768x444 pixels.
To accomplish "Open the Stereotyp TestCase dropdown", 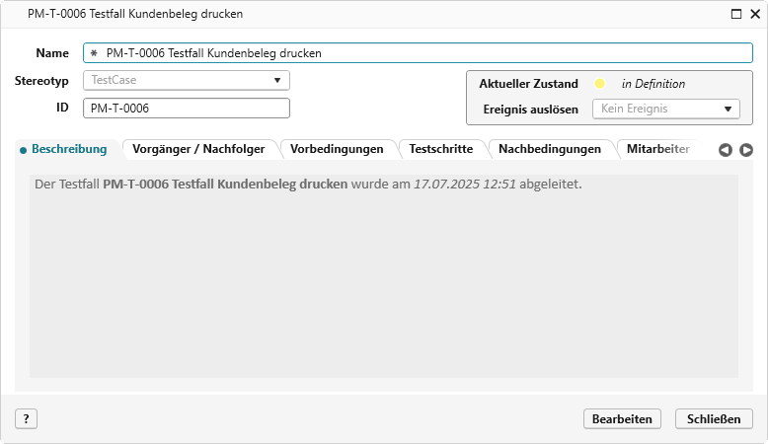I will coord(186,80).
